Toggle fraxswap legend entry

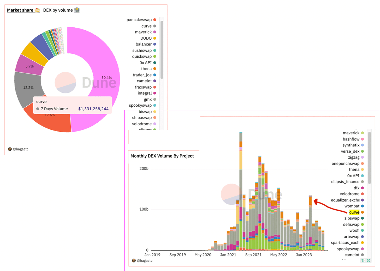pyautogui.click(x=146, y=87)
